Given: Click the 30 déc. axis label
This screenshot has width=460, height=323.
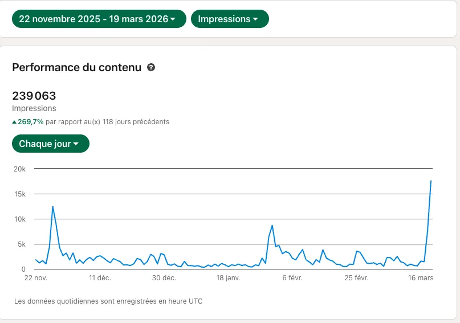Looking at the screenshot, I should click(164, 278).
